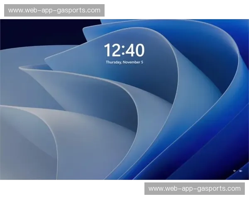Click the dark navy top-left wallpaper corner
249x199 pixels.
(x=17, y=31)
